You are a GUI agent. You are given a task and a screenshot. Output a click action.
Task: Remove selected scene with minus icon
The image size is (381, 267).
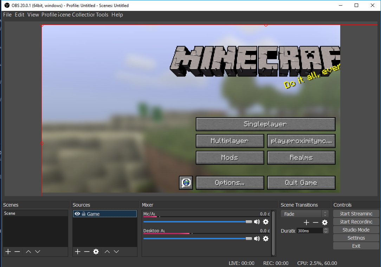(x=17, y=252)
